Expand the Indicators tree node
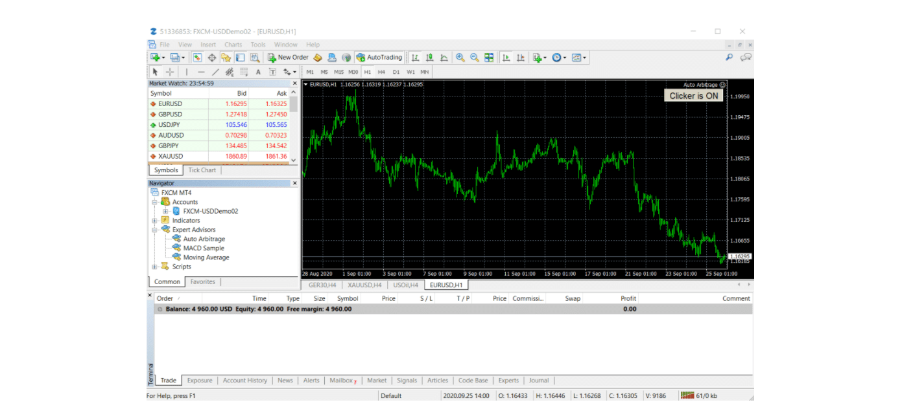This screenshot has height=420, width=902. [x=155, y=221]
